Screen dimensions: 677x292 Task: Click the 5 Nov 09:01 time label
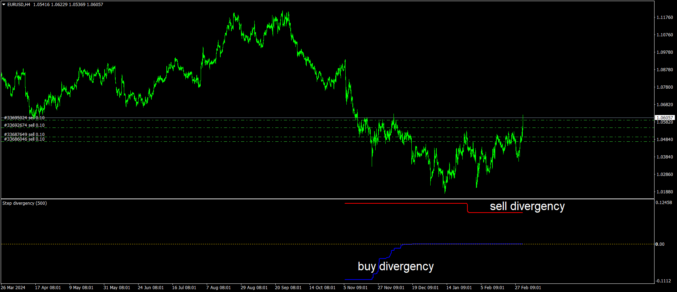pos(356,288)
